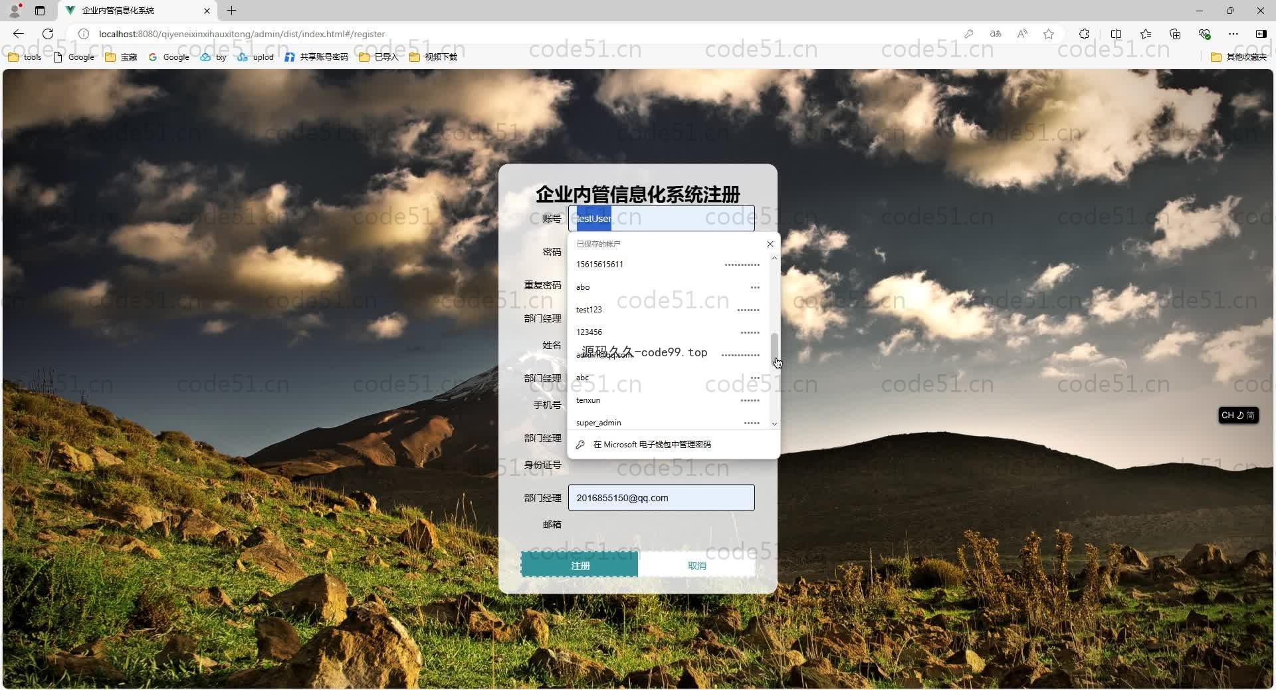This screenshot has height=690, width=1276.
Task: Reload the page with refresh icon
Action: [x=48, y=34]
